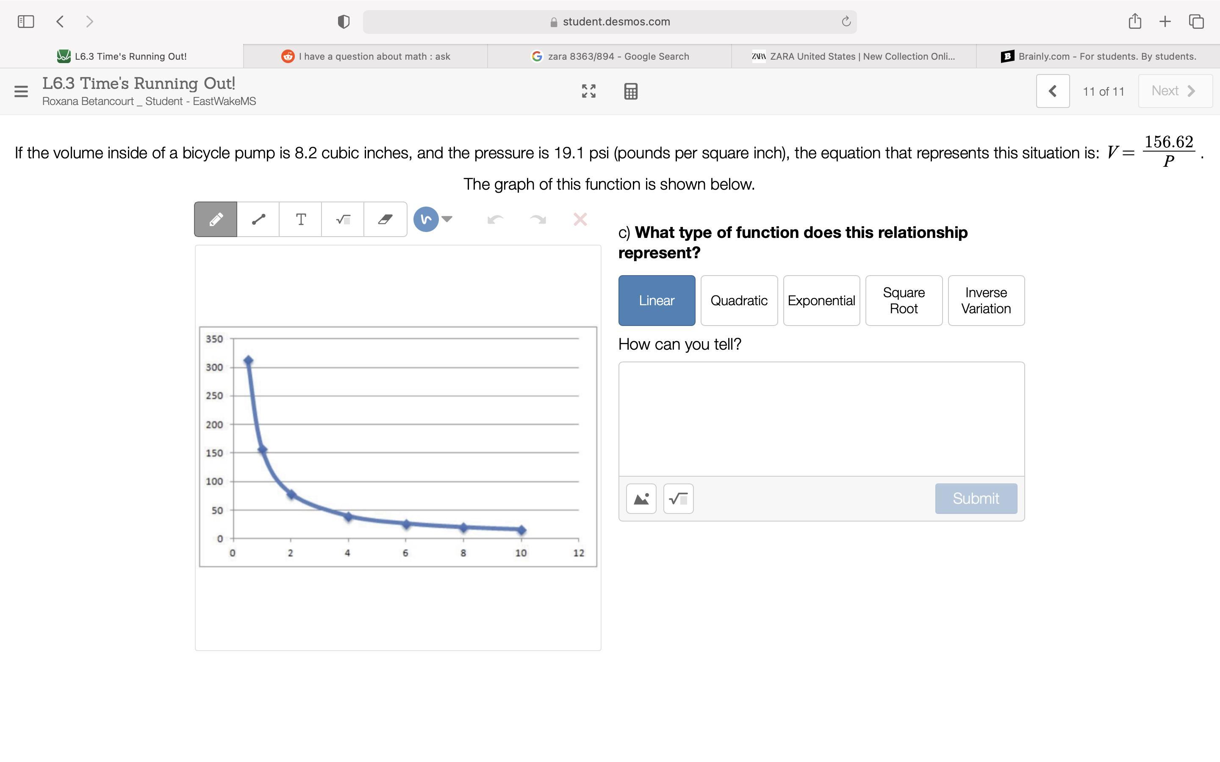Choose the Exponential answer option
Screen dimensions: 1220x762
pos(821,301)
